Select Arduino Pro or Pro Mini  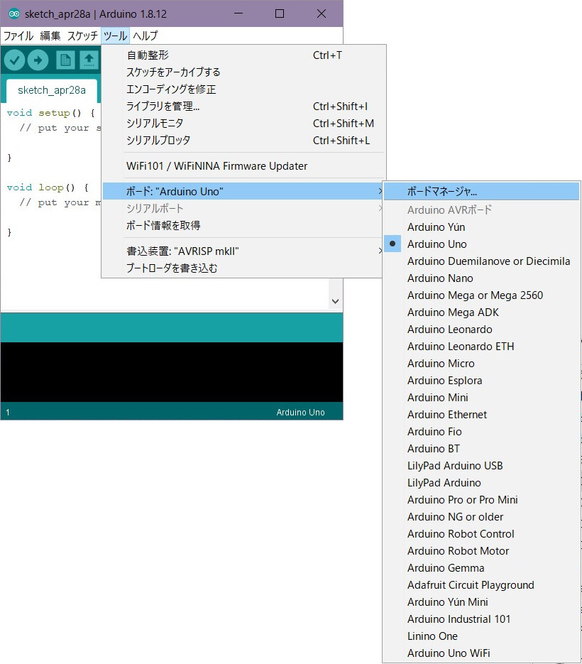click(x=481, y=500)
